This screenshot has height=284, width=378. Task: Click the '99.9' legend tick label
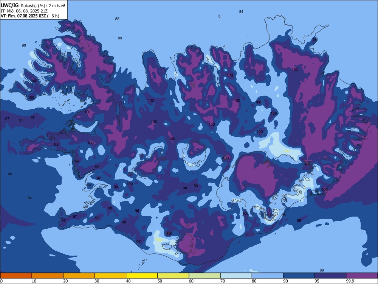350,281
